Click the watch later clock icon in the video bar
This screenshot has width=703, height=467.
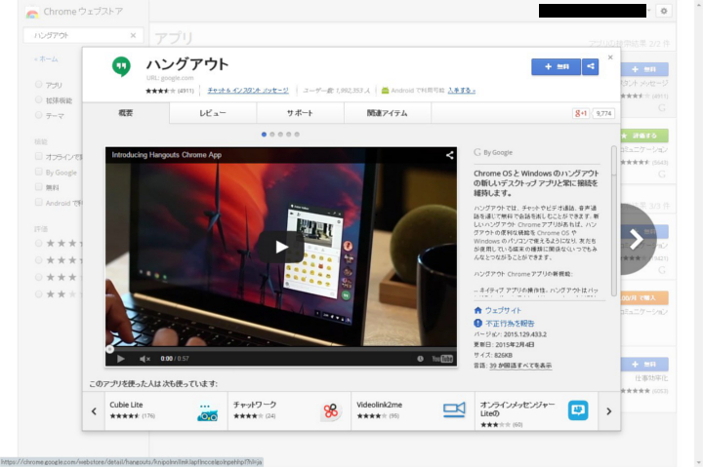[420, 359]
